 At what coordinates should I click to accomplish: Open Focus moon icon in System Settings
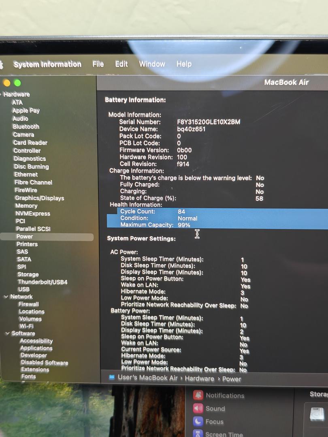pos(198,421)
